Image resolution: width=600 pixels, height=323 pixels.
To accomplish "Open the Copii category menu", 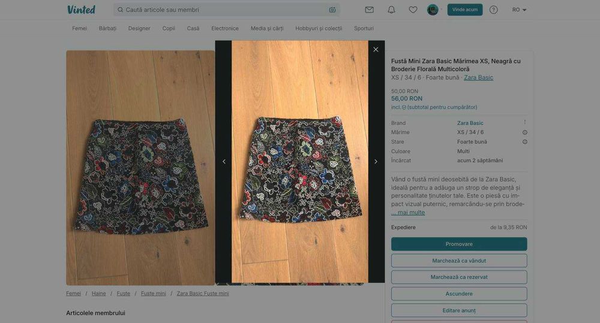I will pos(169,28).
